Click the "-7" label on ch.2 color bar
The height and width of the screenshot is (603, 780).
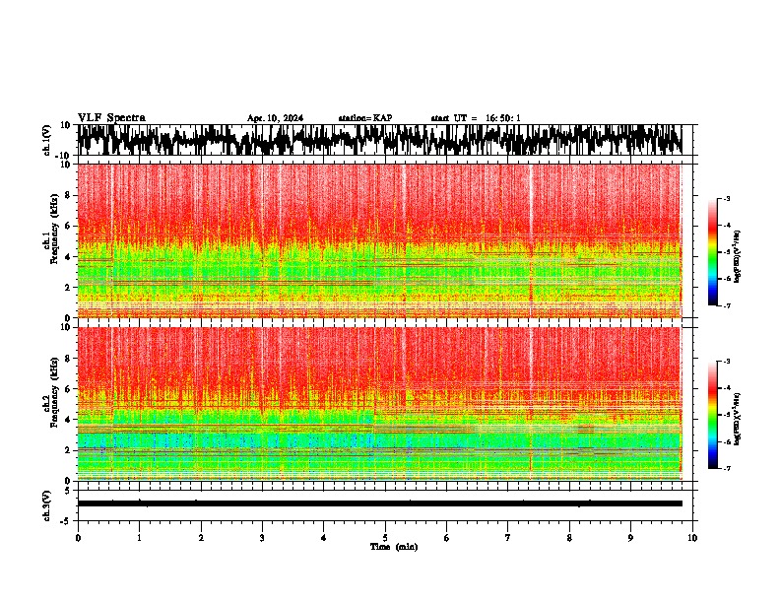727,468
